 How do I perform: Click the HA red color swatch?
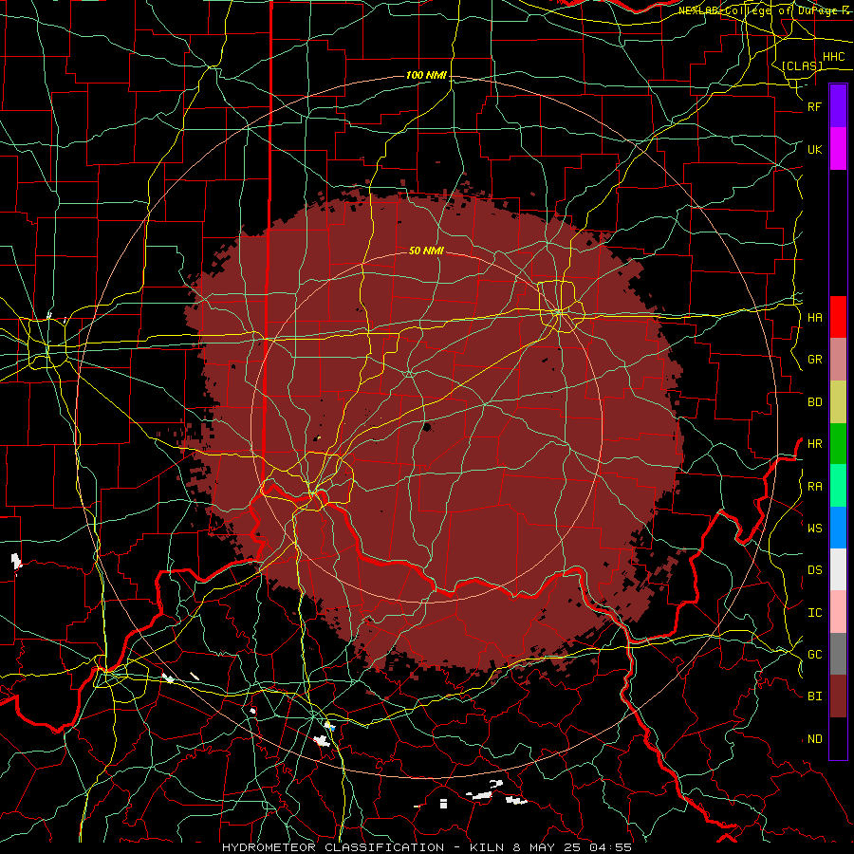838,317
